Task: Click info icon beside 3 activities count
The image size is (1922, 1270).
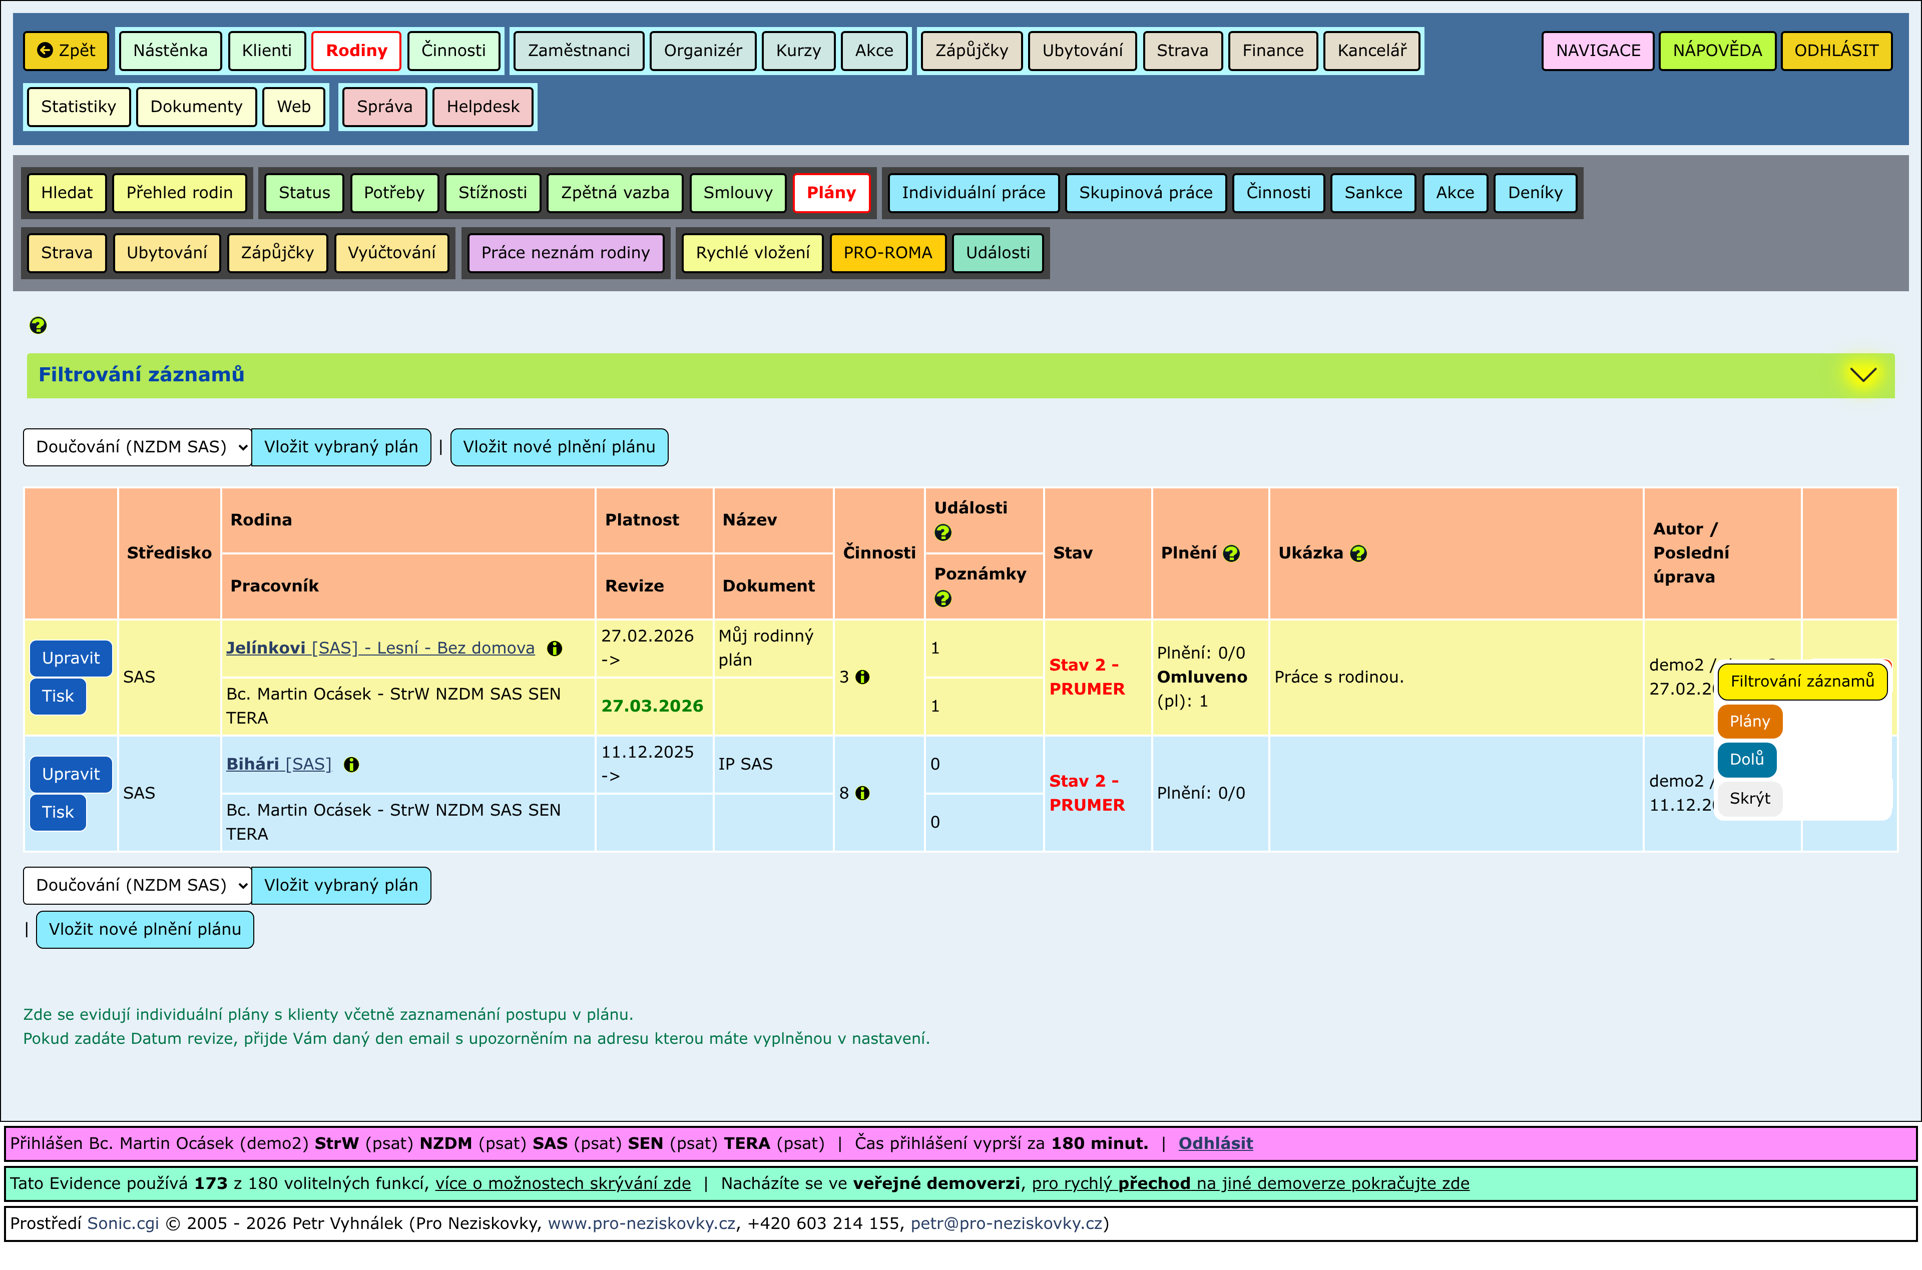Action: [862, 677]
